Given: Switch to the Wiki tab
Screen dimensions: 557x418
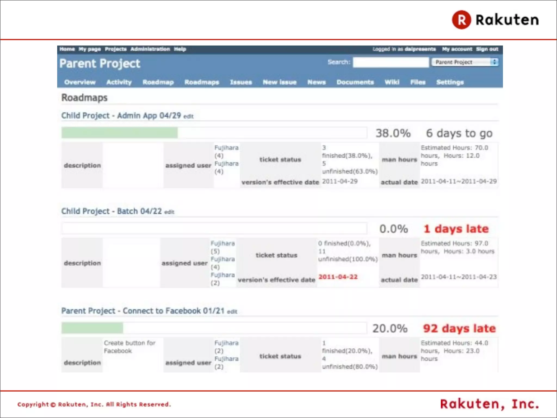Looking at the screenshot, I should [392, 82].
